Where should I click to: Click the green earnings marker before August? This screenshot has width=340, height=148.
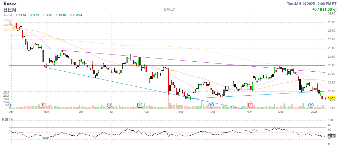(x=140, y=105)
